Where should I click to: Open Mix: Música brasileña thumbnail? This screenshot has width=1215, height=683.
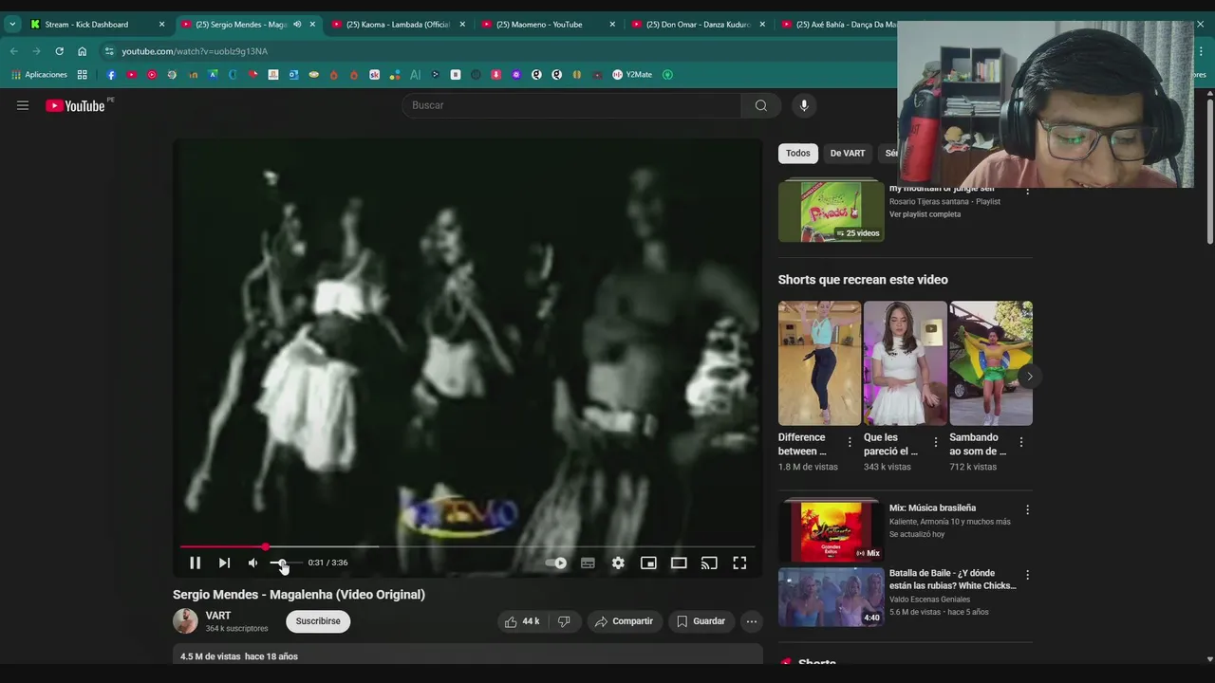[x=832, y=530]
